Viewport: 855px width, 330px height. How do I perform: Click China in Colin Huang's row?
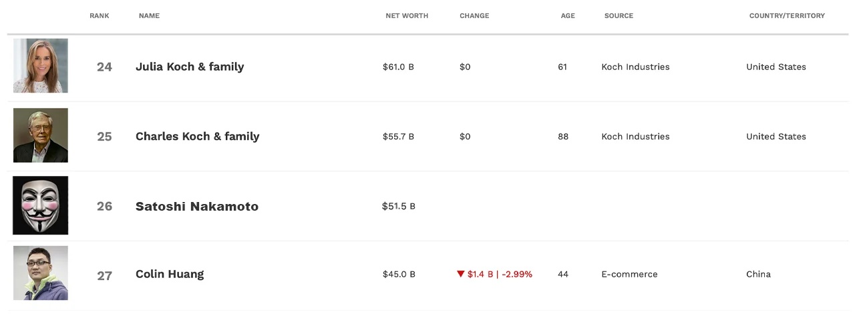tap(758, 274)
